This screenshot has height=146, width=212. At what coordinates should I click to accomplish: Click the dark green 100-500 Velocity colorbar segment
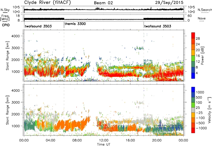pos(193,100)
